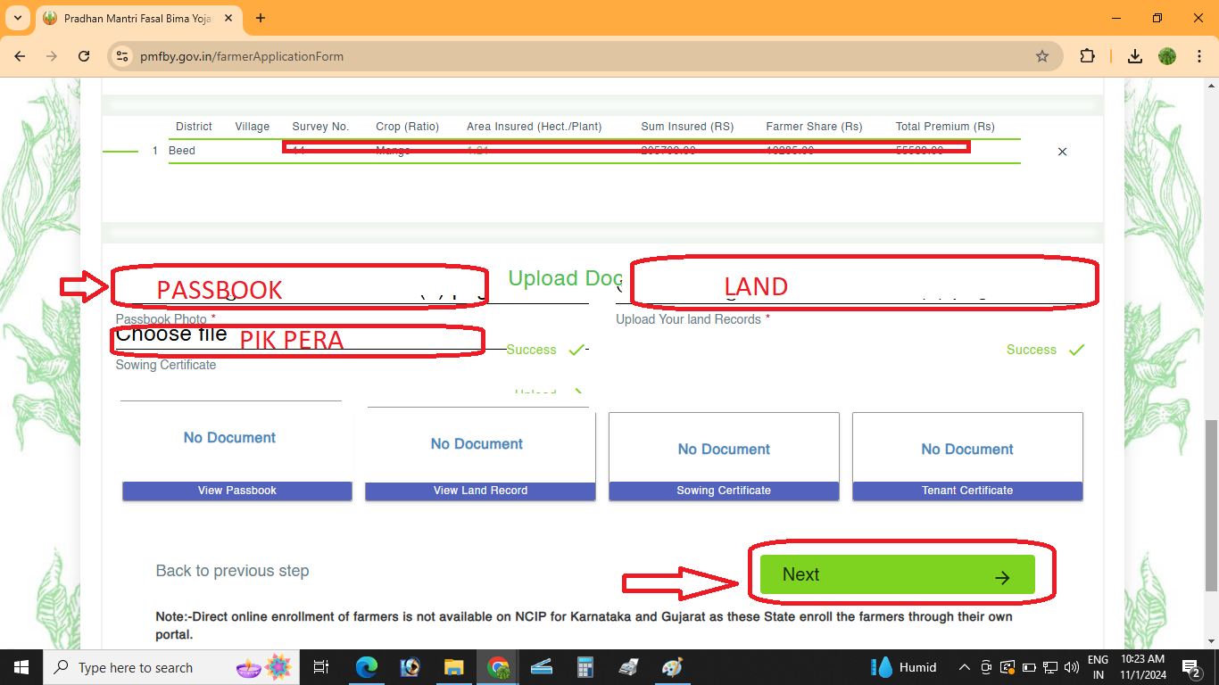Click the View Land Record button
Image resolution: width=1219 pixels, height=685 pixels.
tap(479, 490)
